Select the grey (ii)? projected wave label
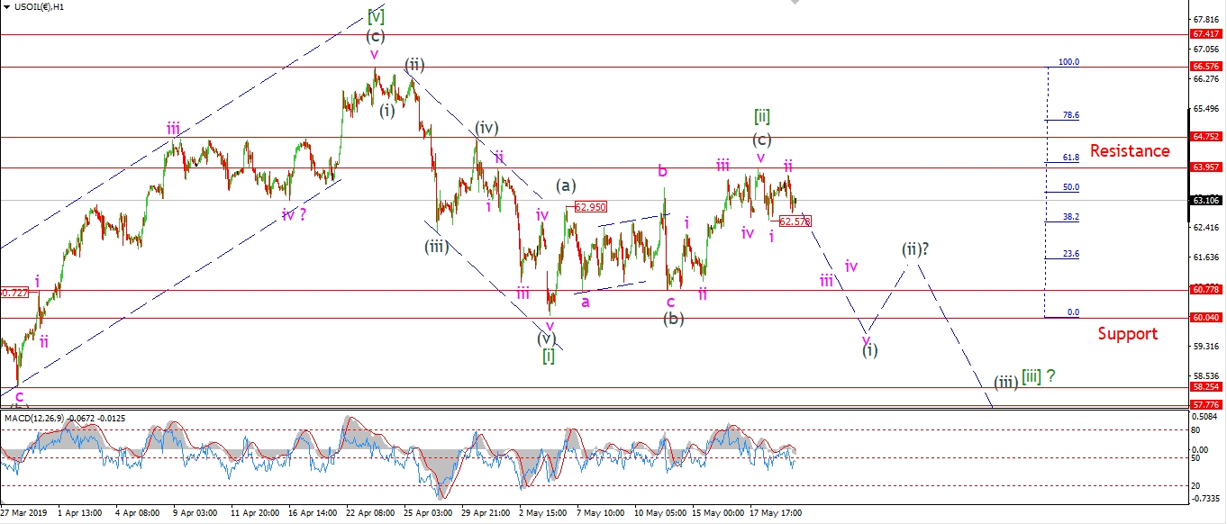The height and width of the screenshot is (524, 1227). click(x=916, y=250)
